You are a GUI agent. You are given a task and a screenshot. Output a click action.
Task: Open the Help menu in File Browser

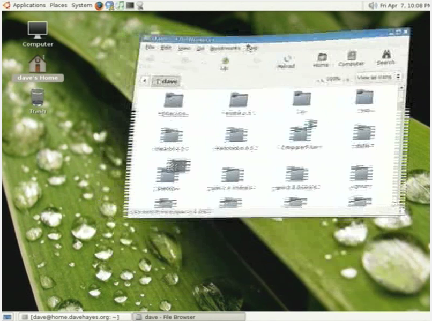251,48
